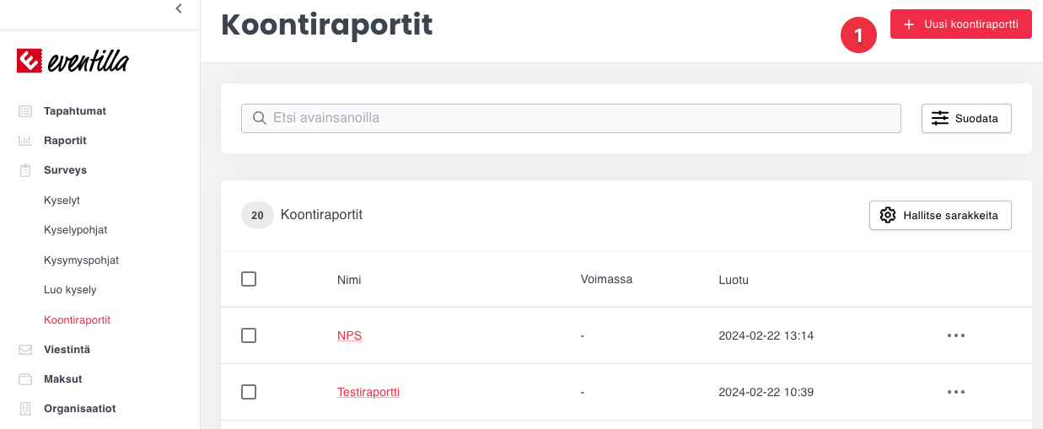Click the Raportit bar chart icon

click(25, 141)
